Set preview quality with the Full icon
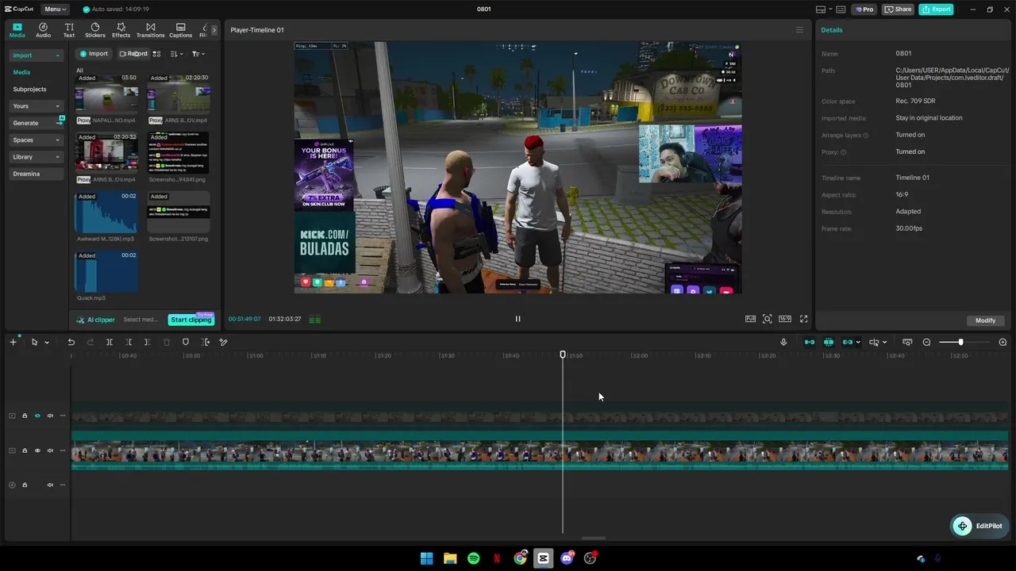1016x571 pixels. (x=750, y=319)
